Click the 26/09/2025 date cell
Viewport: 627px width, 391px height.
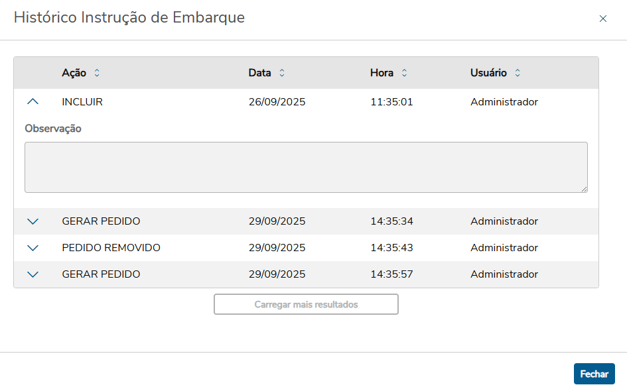277,102
